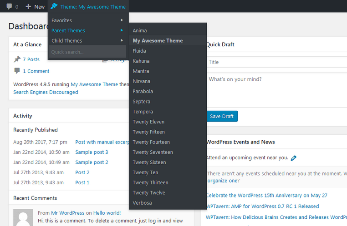
Task: Open My Awesome Theme link in At a Glance
Action: [x=94, y=84]
